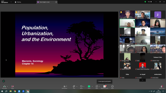The width and height of the screenshot is (166, 93).
Task: Select Aditya Agung Sugianto's video tile
Action: (x=127, y=40)
